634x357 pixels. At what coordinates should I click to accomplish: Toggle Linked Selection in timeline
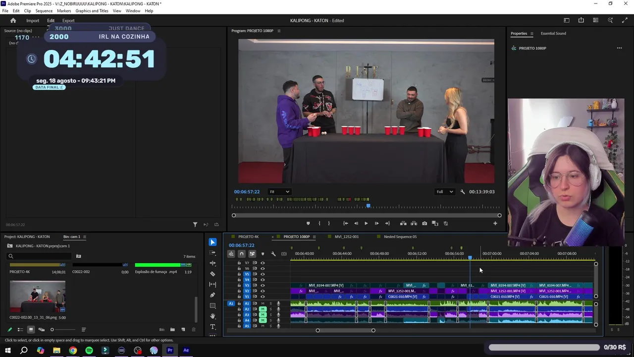point(252,254)
